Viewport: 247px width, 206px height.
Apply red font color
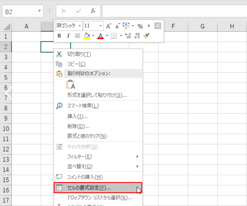[101, 36]
